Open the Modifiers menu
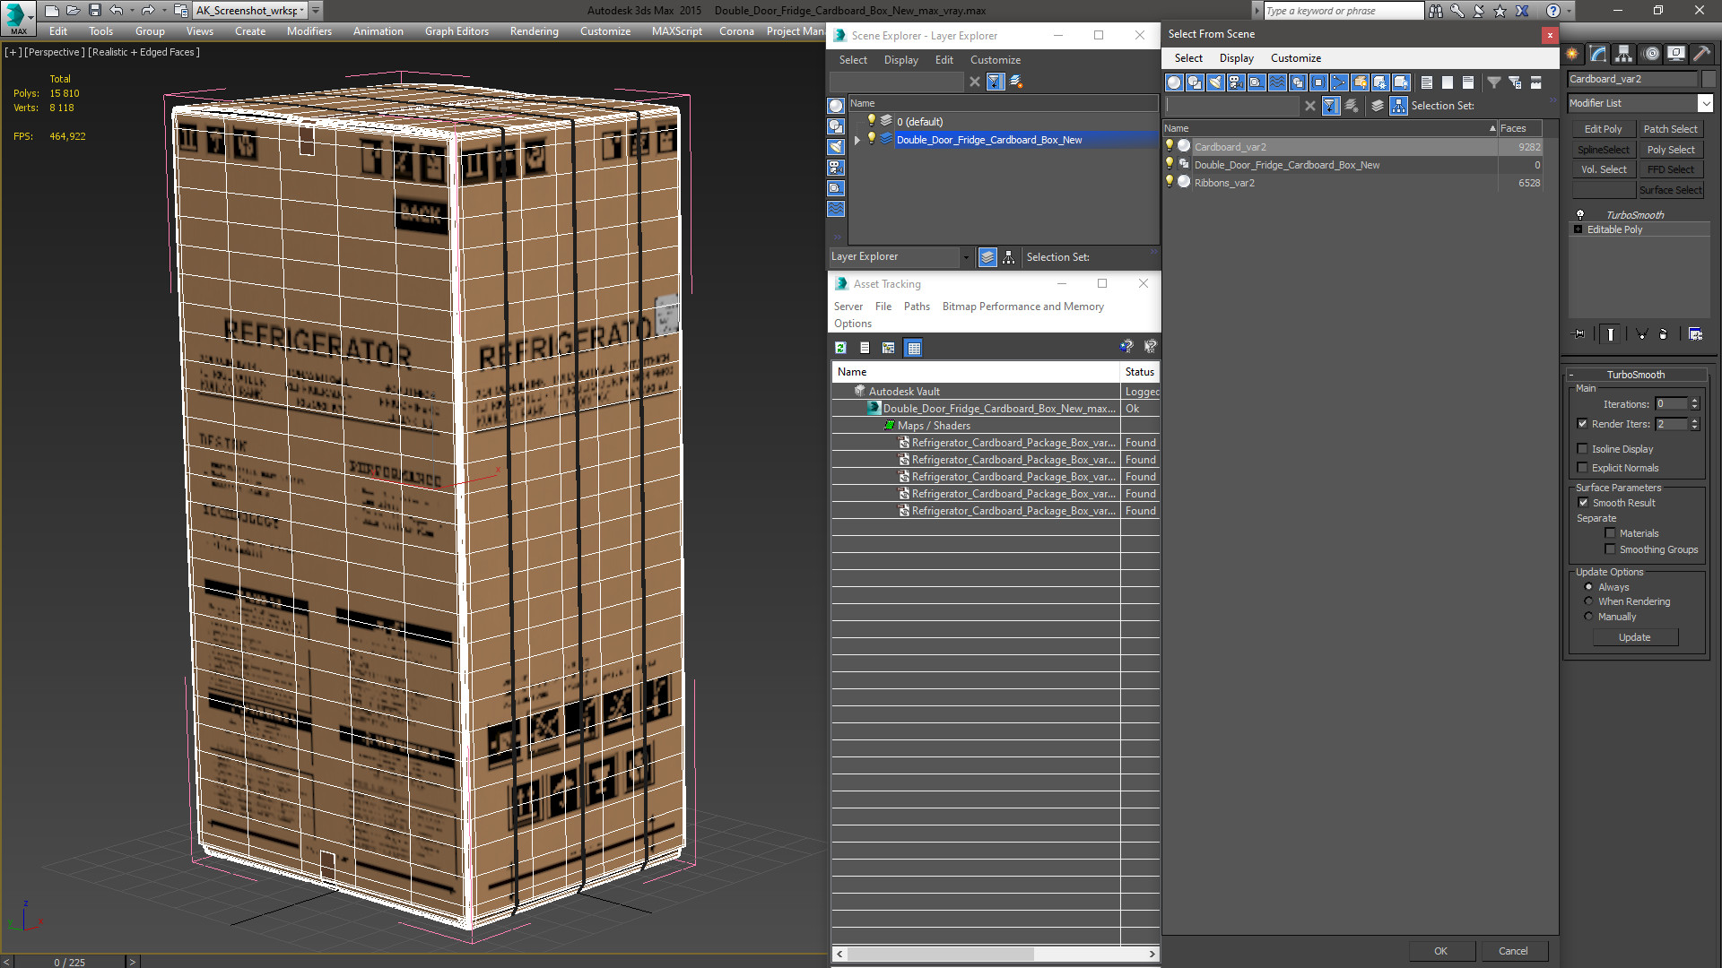The image size is (1722, 968). pos(309,30)
